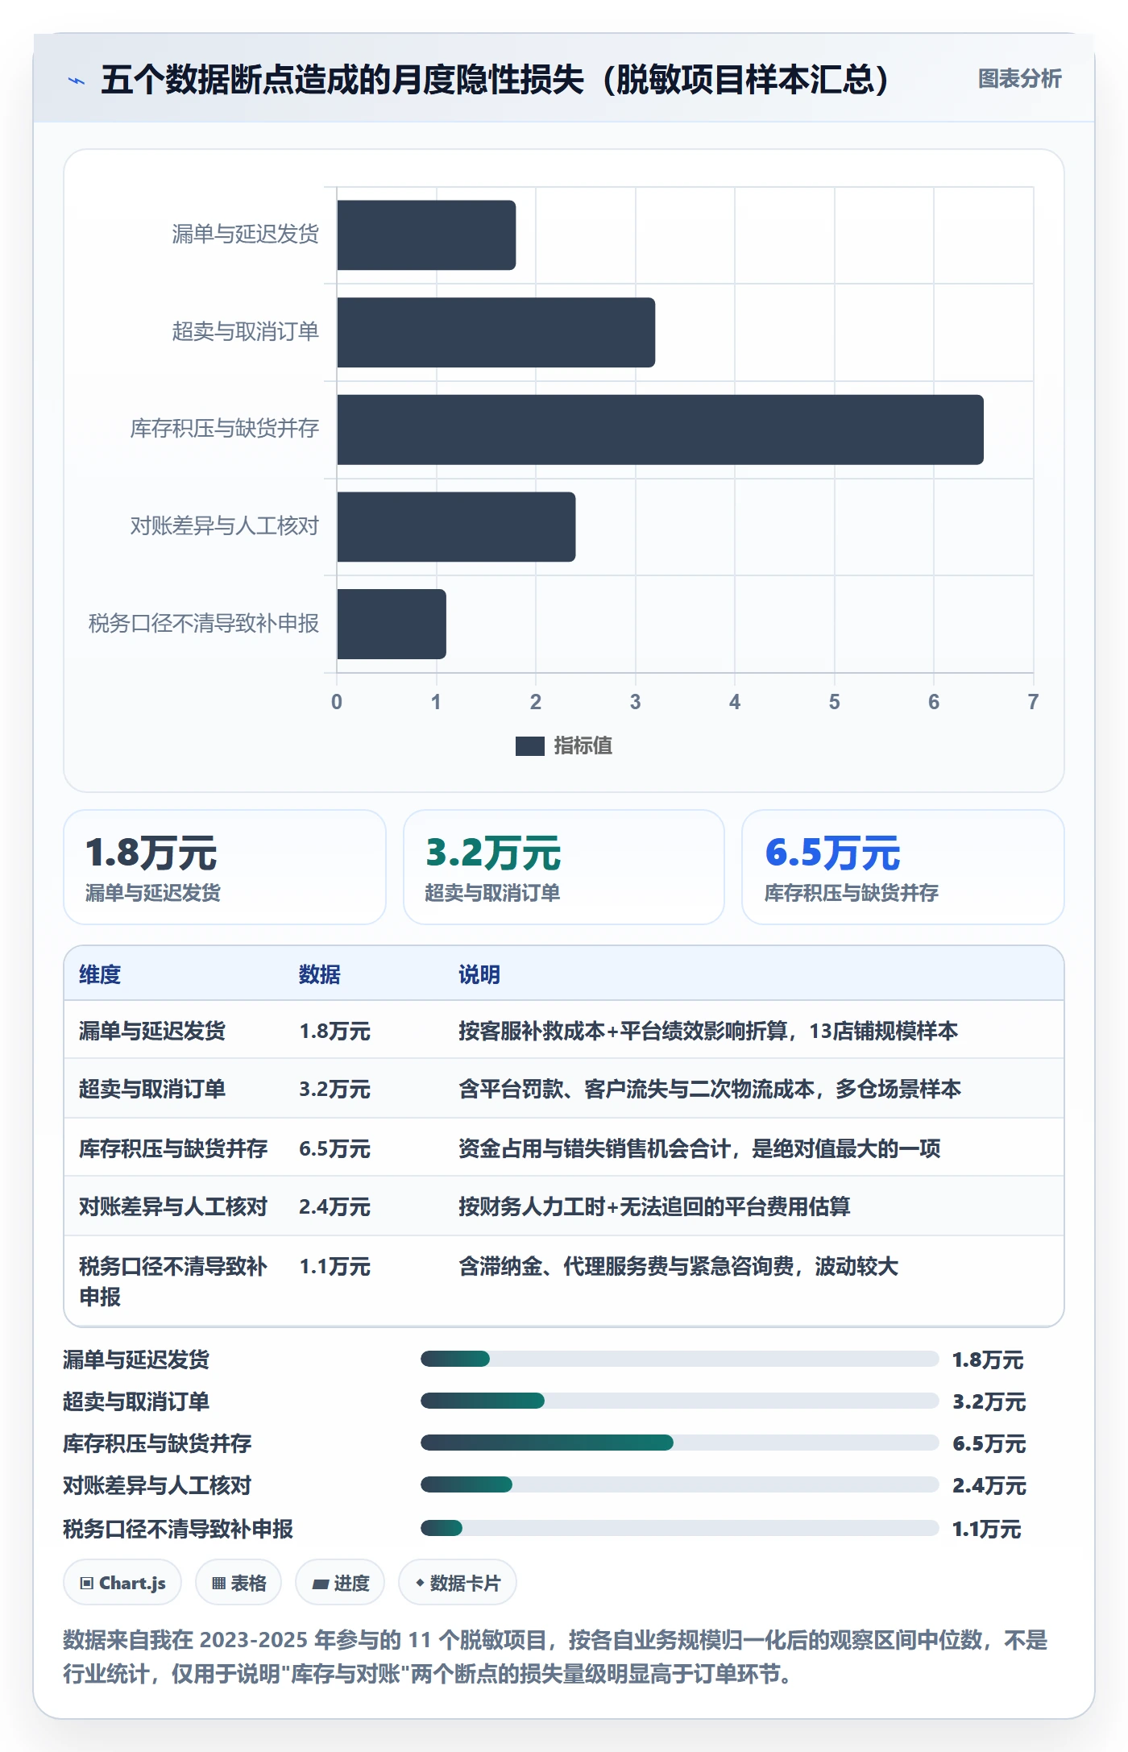
Task: Click the 数据 column header
Action: pos(320,974)
